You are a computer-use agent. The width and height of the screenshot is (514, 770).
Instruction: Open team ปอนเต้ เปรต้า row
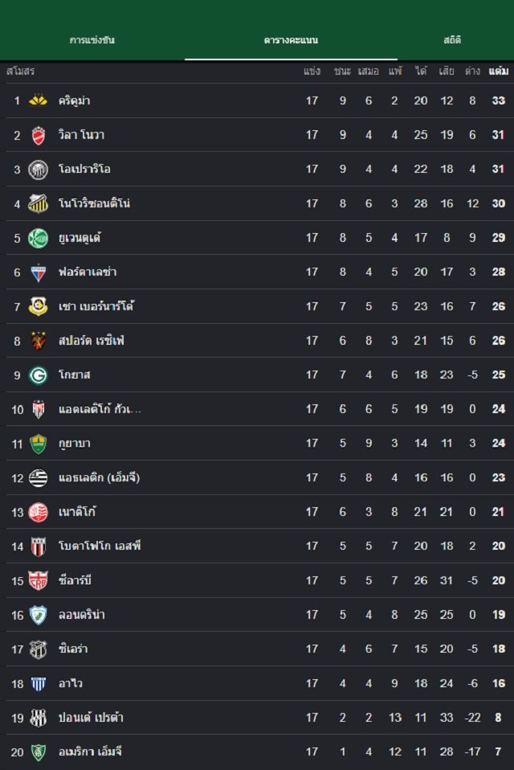click(x=260, y=718)
